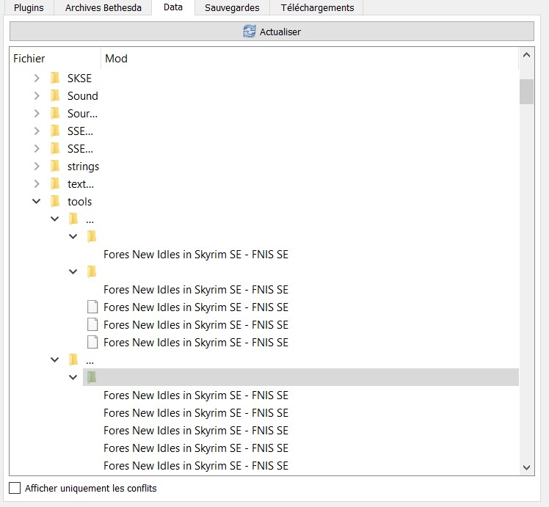Click the refresh icon on Actualiser
This screenshot has height=507, width=549.
point(250,31)
